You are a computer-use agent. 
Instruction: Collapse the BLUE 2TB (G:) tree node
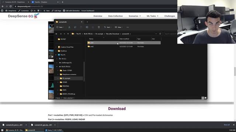tap(57, 67)
